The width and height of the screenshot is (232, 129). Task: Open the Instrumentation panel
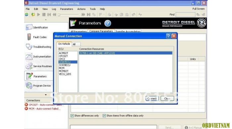tap(42, 57)
